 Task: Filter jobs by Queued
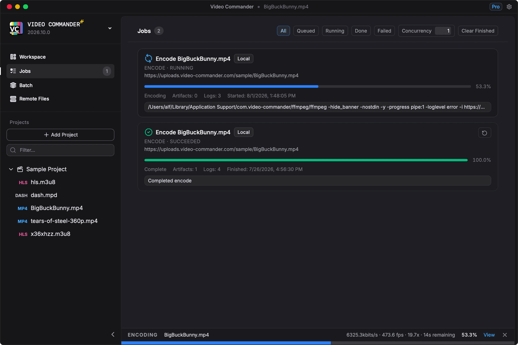(x=306, y=31)
